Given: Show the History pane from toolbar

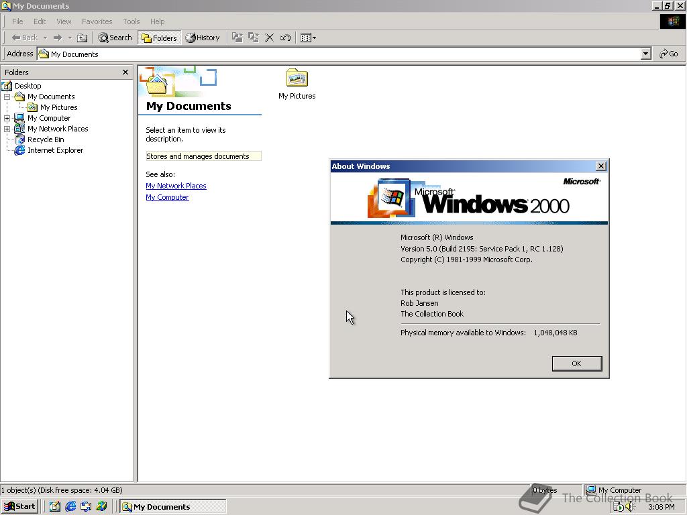Looking at the screenshot, I should coord(203,38).
